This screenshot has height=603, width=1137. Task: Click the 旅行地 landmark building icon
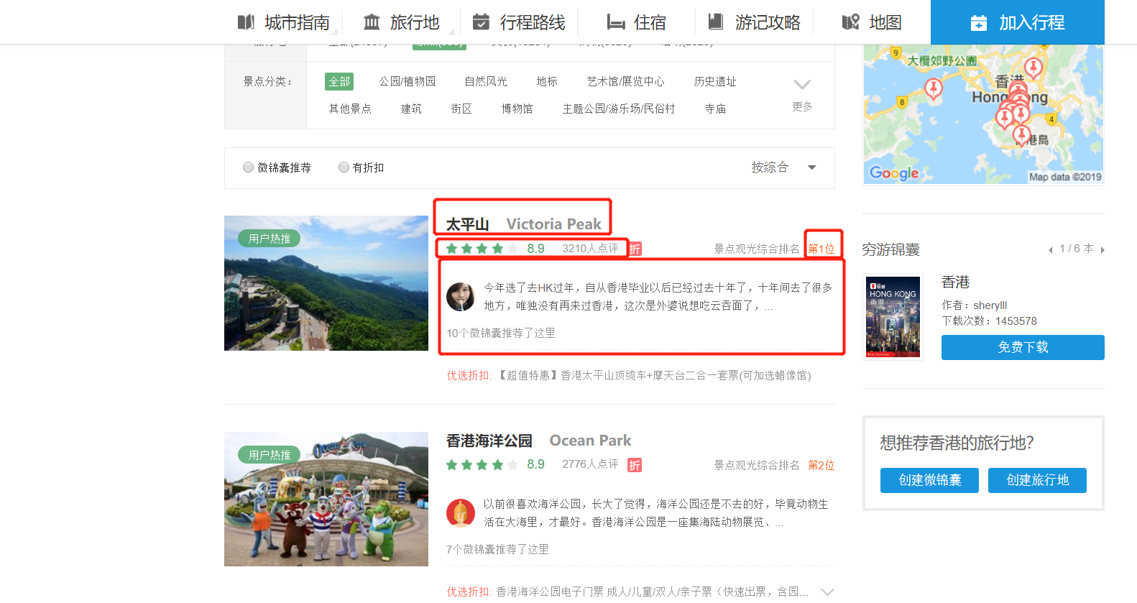[372, 22]
